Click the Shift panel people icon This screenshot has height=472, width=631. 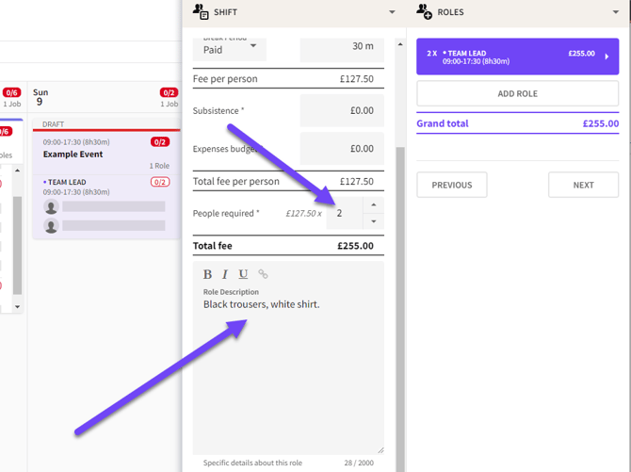201,11
